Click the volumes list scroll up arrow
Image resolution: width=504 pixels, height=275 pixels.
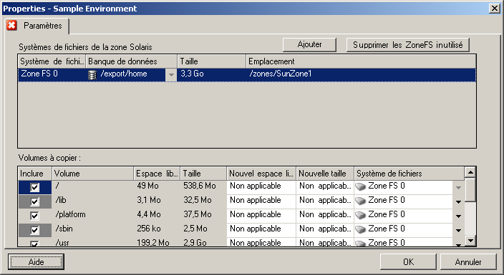(x=470, y=173)
